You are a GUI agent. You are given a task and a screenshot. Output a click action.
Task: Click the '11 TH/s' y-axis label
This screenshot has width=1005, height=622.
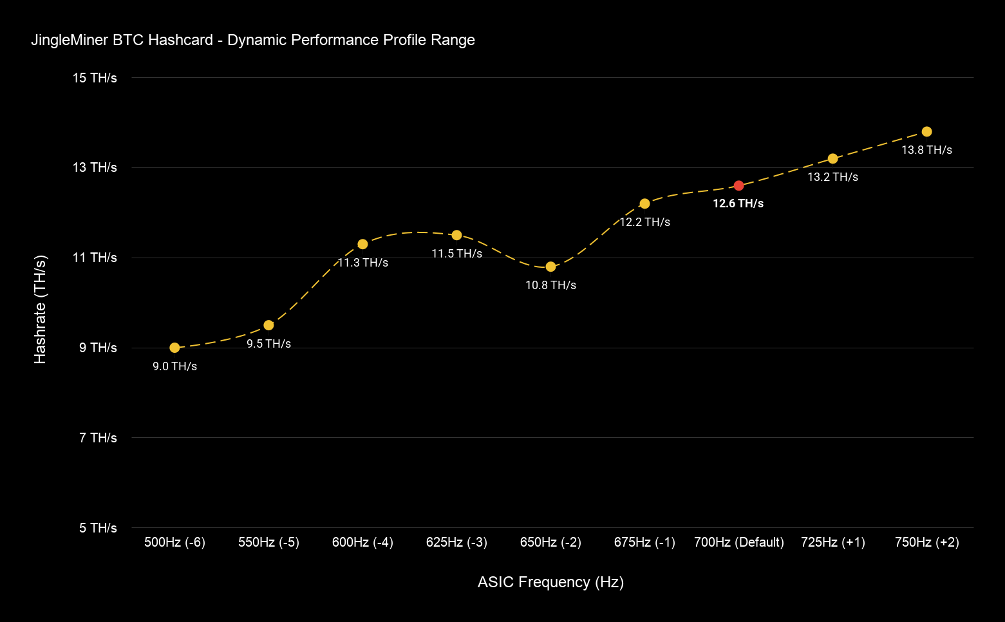[x=95, y=258]
